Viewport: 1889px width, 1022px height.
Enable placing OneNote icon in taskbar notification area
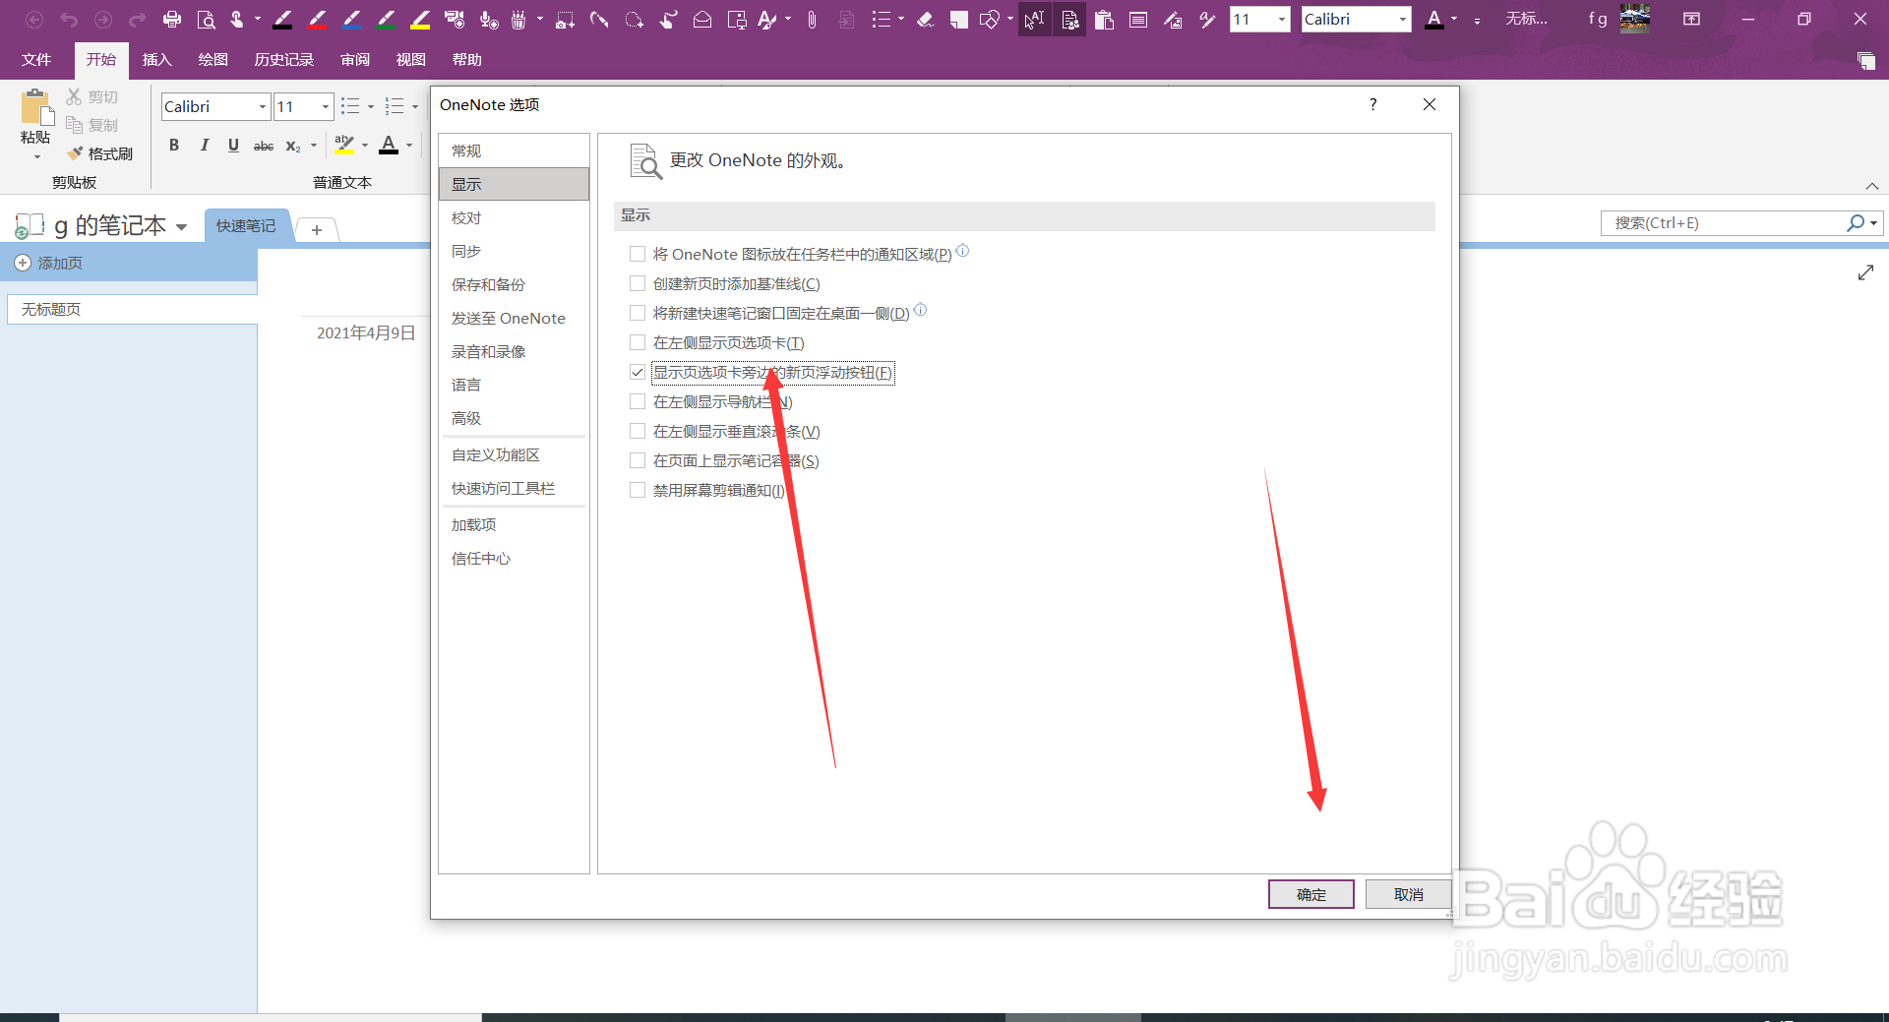(638, 255)
